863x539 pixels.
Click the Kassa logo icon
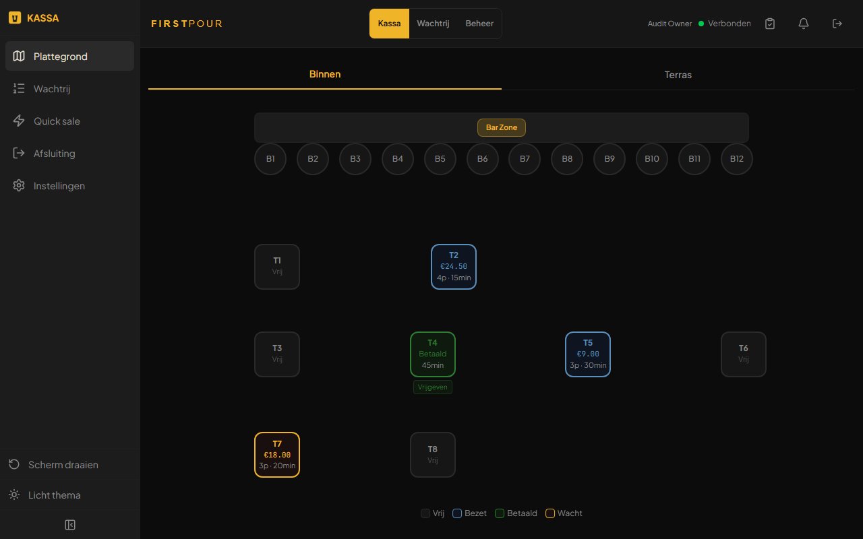coord(14,18)
